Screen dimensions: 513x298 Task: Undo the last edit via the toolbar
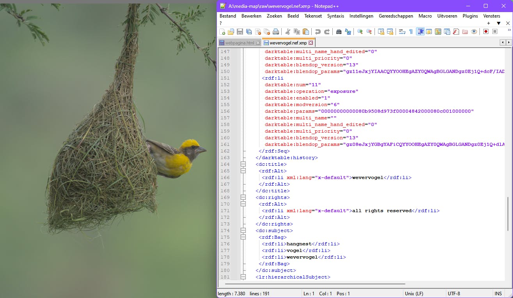coord(318,32)
